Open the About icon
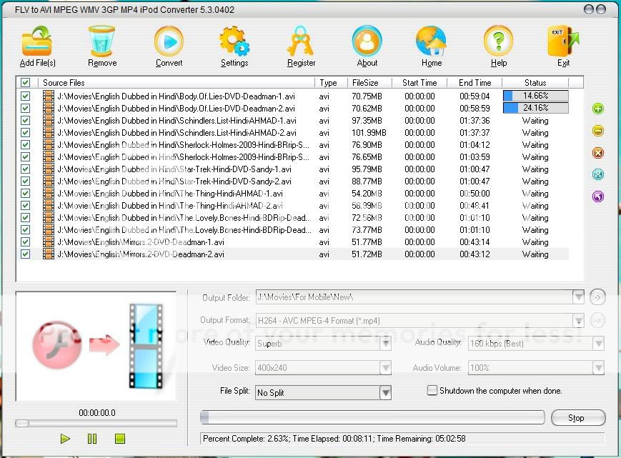This screenshot has height=458, width=621. coord(367,41)
